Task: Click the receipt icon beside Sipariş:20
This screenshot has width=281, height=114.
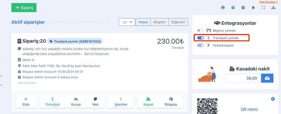Action: pyautogui.click(x=19, y=41)
